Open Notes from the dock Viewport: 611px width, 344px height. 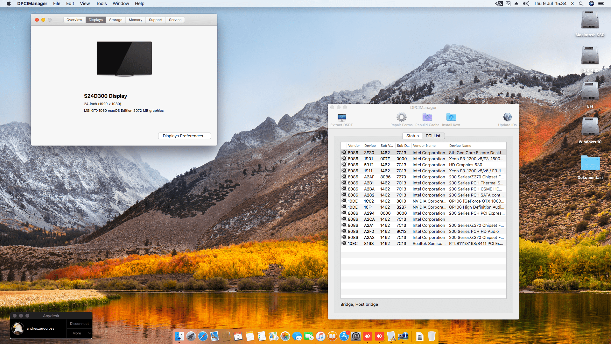coord(250,336)
